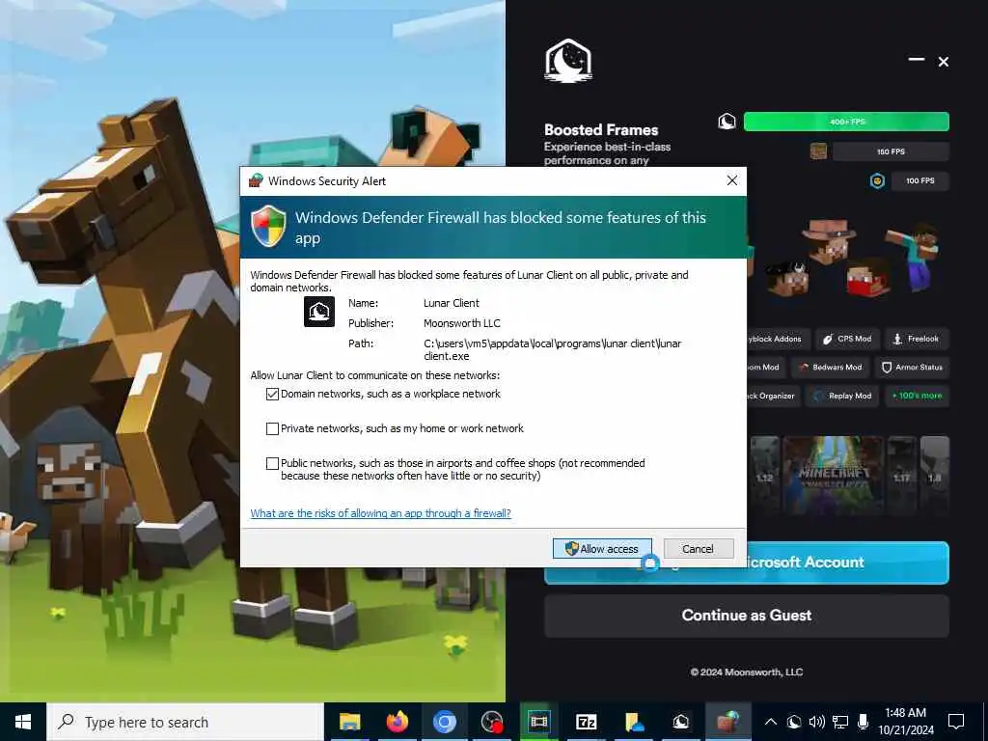Viewport: 988px width, 741px height.
Task: Open the Minecraft version center thumbnail
Action: coord(833,475)
